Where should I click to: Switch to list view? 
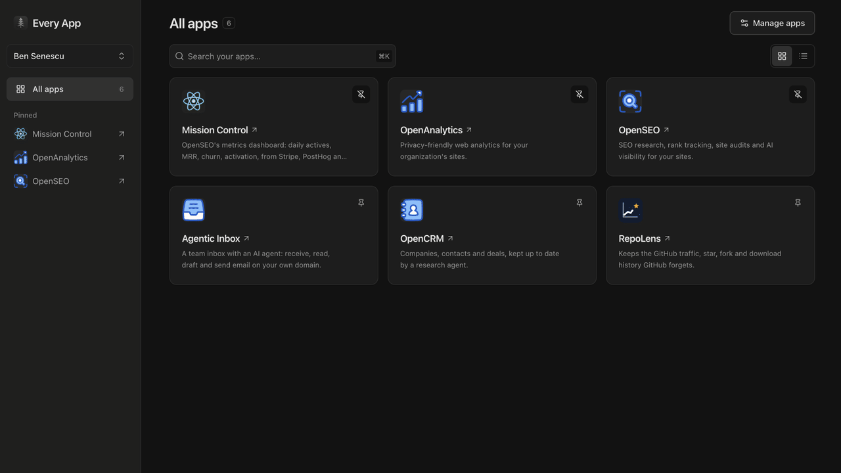(803, 56)
